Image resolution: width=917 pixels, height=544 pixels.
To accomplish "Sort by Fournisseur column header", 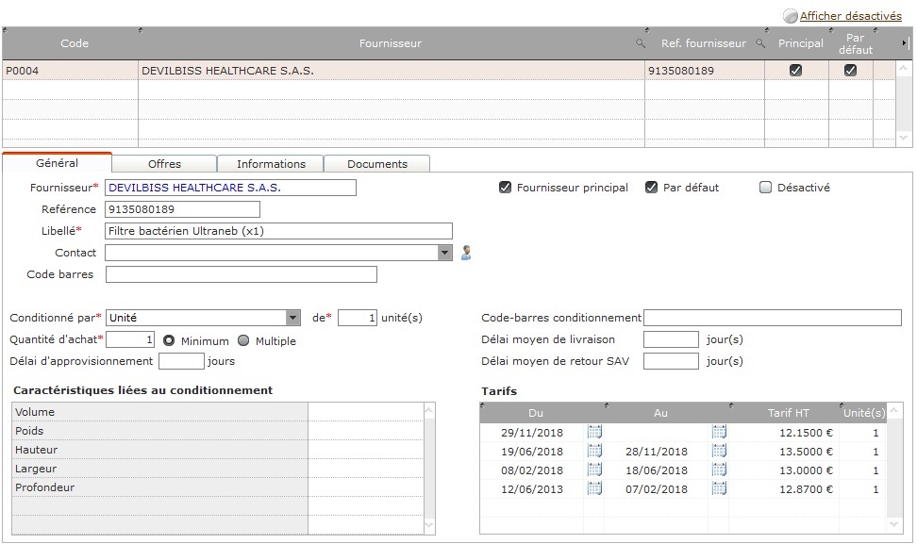I will (x=390, y=43).
